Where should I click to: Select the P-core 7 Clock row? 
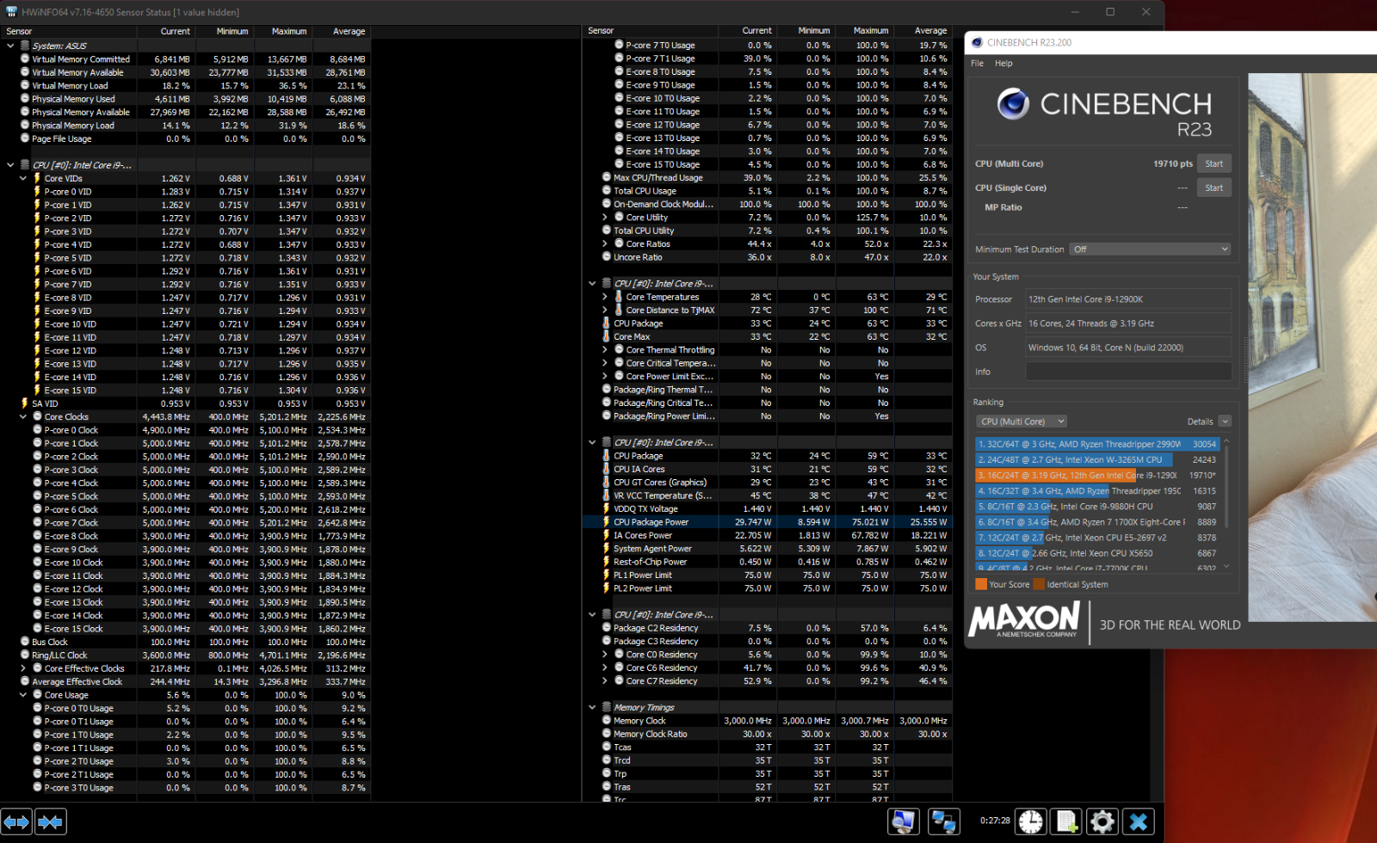point(186,523)
